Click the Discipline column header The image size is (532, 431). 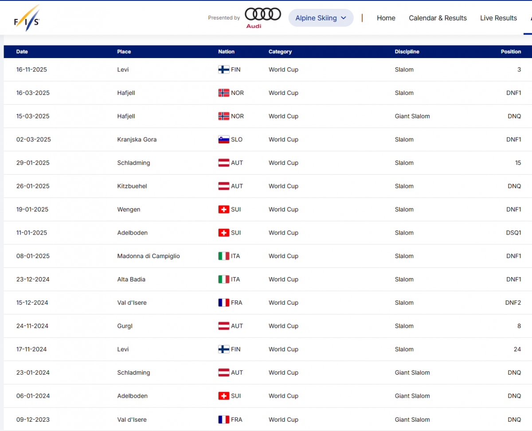[407, 52]
